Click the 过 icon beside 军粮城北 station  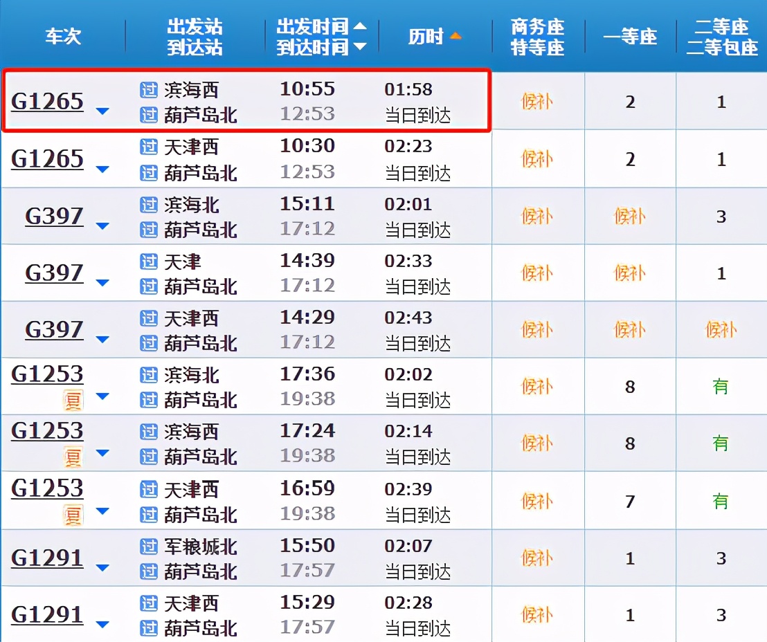point(150,547)
